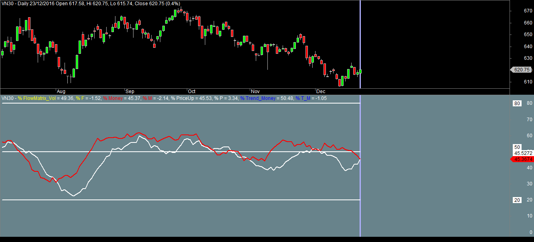Click the 620.75 last price marker
534x242 pixels.
522,70
